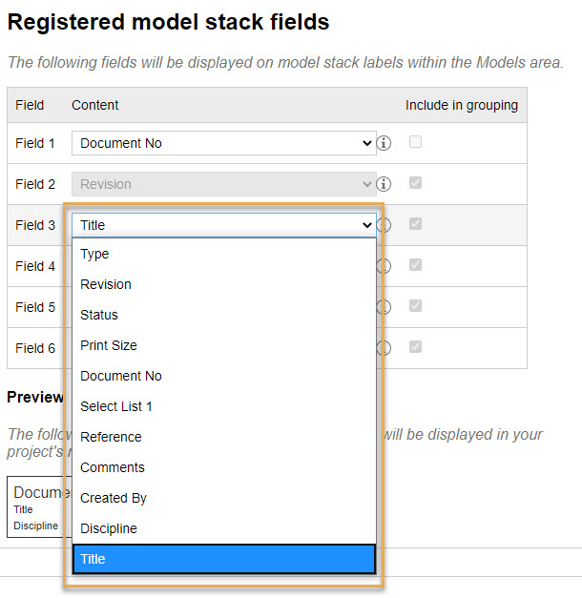The image size is (582, 598).
Task: Pick Reference from the dropdown list
Action: coord(224,437)
